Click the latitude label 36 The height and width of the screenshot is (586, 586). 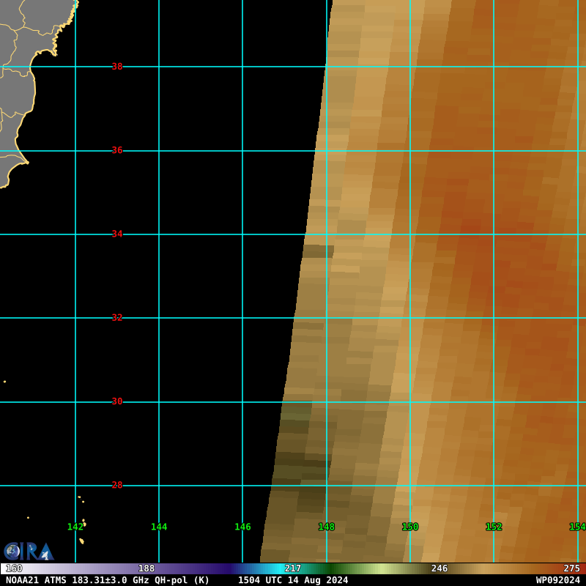click(x=117, y=150)
